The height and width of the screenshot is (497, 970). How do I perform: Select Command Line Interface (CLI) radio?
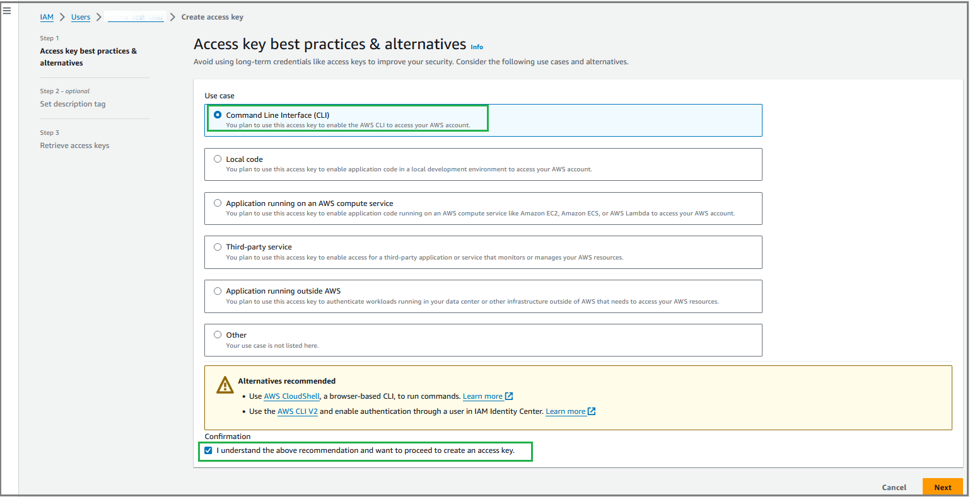(x=218, y=115)
